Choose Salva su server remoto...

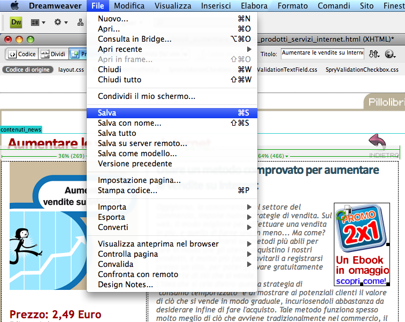[x=172, y=143]
